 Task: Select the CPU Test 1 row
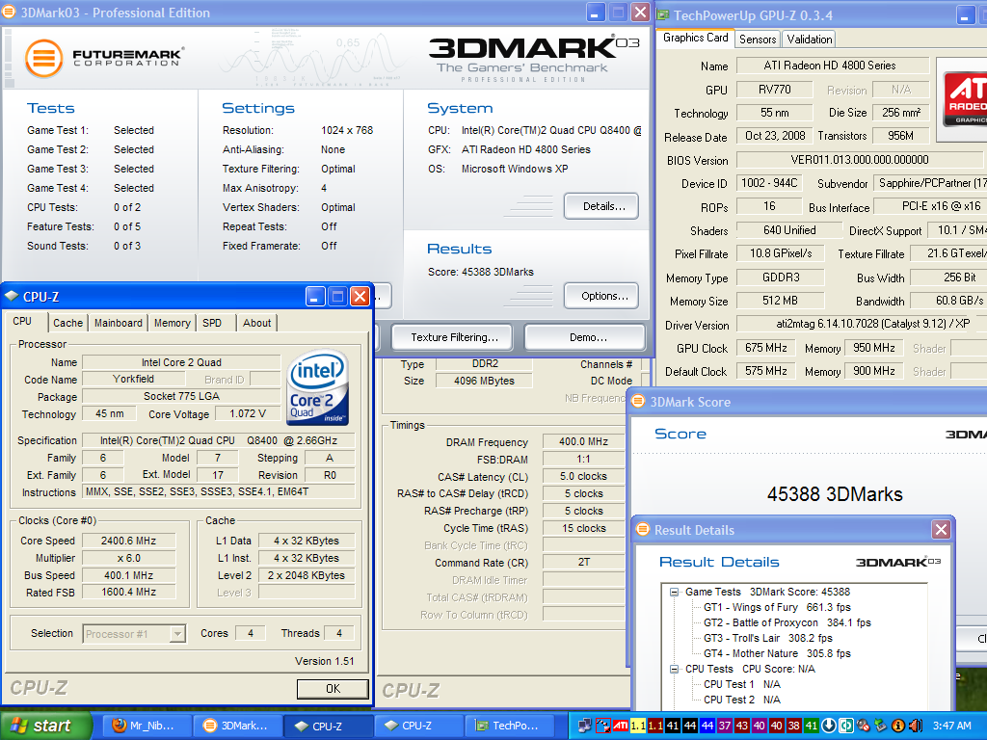coord(741,684)
